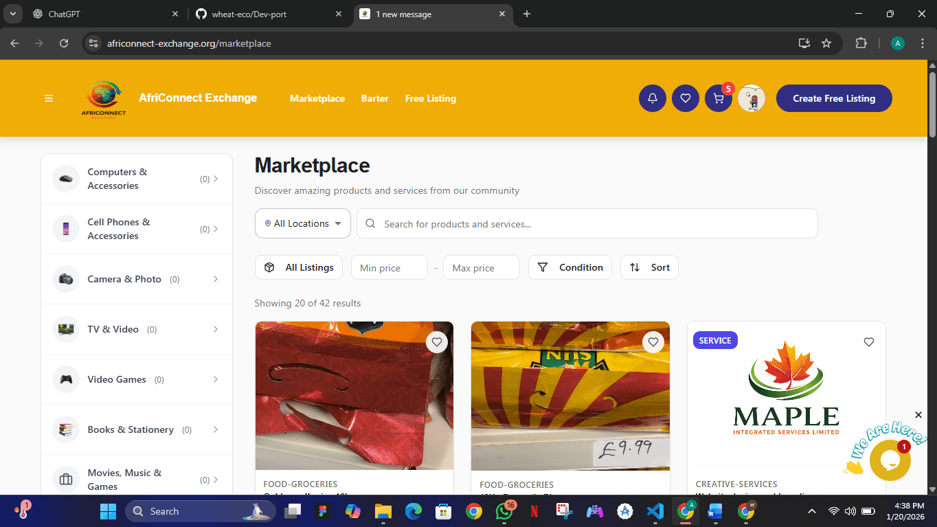Click the user profile avatar picture
Screen dimensions: 937x527
[751, 98]
